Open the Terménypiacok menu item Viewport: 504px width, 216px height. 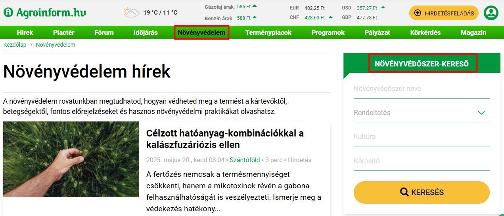coord(268,32)
